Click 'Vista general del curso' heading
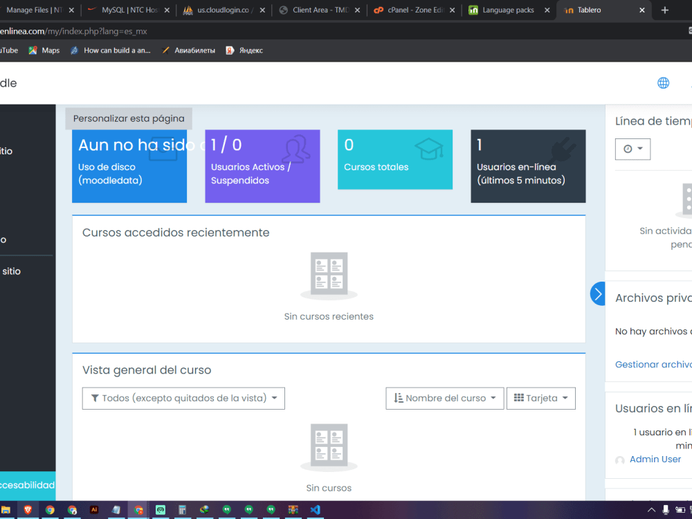This screenshot has height=519, width=692. [147, 370]
